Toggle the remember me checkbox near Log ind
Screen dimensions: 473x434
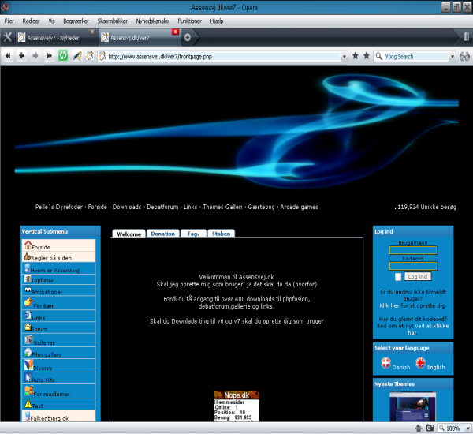398,277
